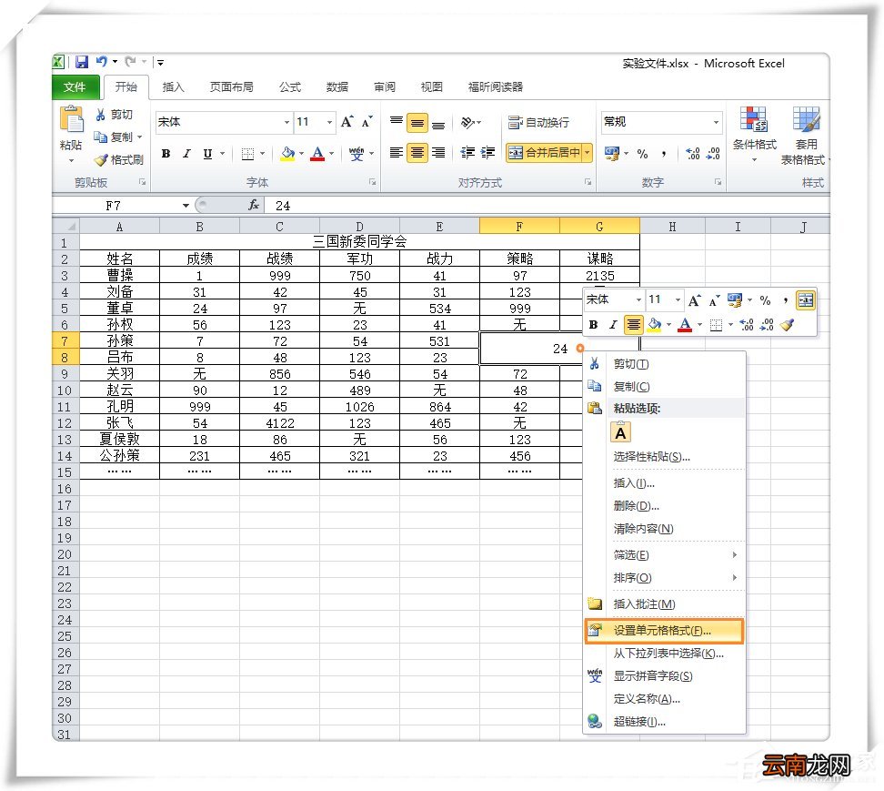Choose Format Cells (设置单元格格式) in context menu
Image resolution: width=884 pixels, height=791 pixels.
[x=665, y=631]
